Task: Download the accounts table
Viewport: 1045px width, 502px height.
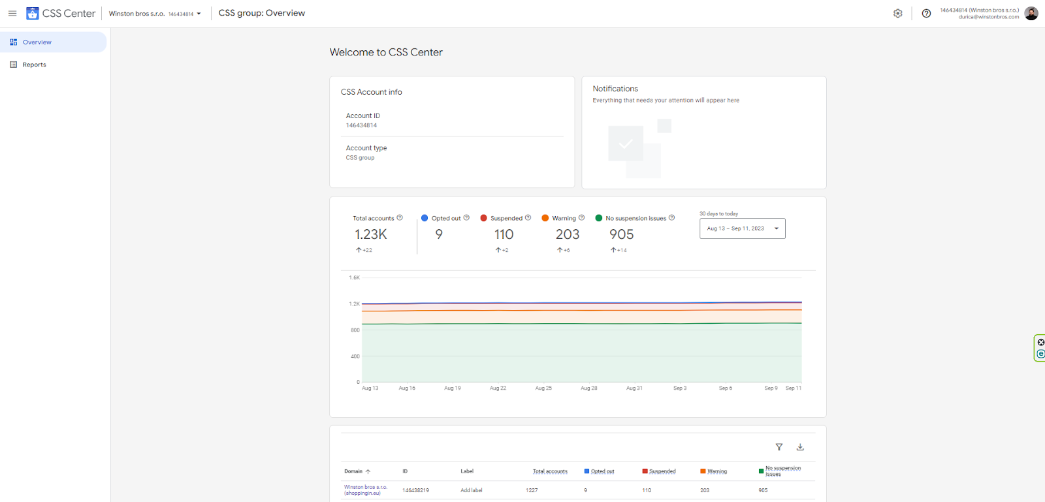Action: [x=800, y=447]
